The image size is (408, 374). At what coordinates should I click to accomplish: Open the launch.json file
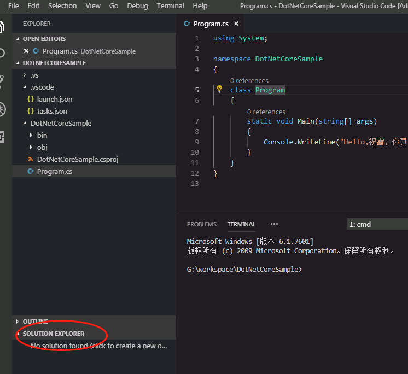pyautogui.click(x=54, y=99)
